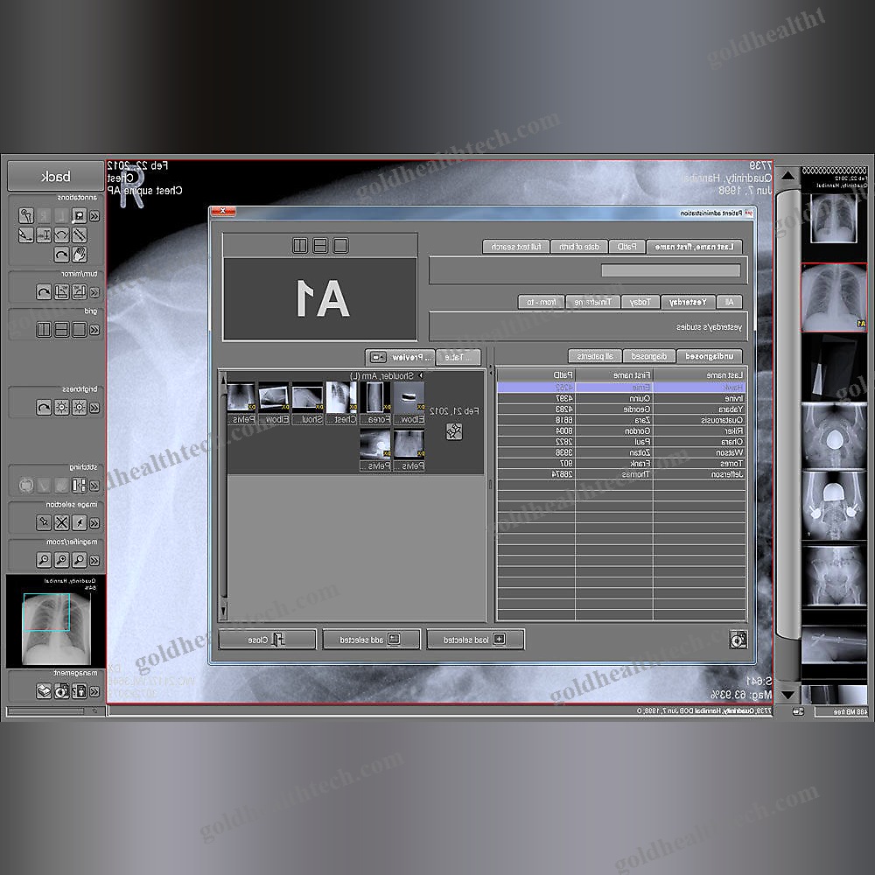Select the Yesterday time filter tab
The width and height of the screenshot is (875, 875).
(688, 302)
